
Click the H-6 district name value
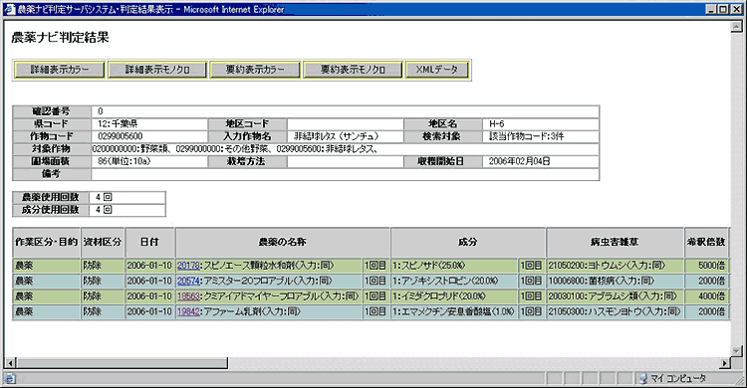497,123
